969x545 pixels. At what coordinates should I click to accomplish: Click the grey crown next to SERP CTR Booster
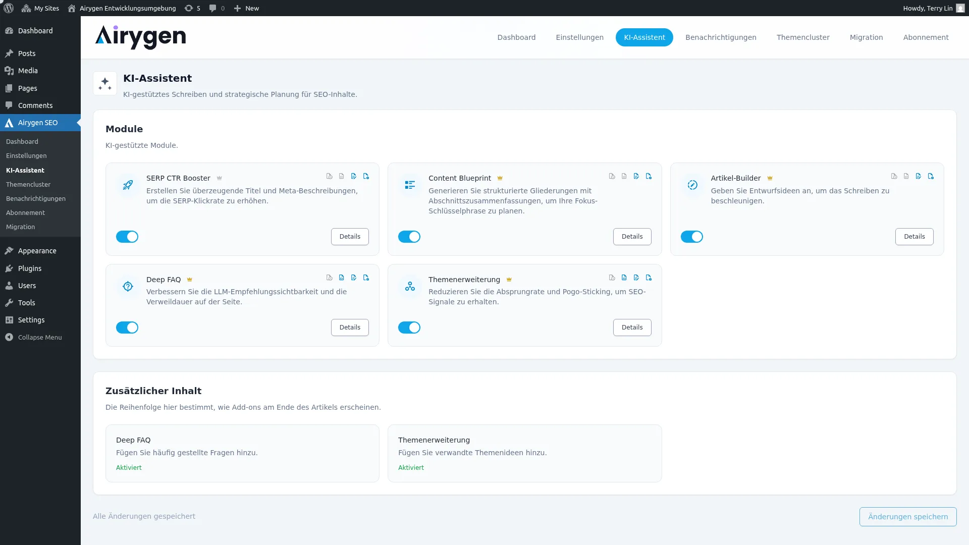[x=219, y=178]
